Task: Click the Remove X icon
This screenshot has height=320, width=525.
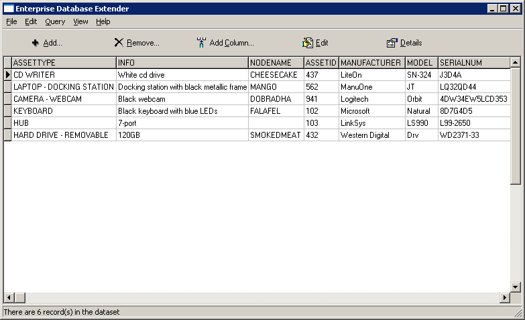Action: click(119, 43)
